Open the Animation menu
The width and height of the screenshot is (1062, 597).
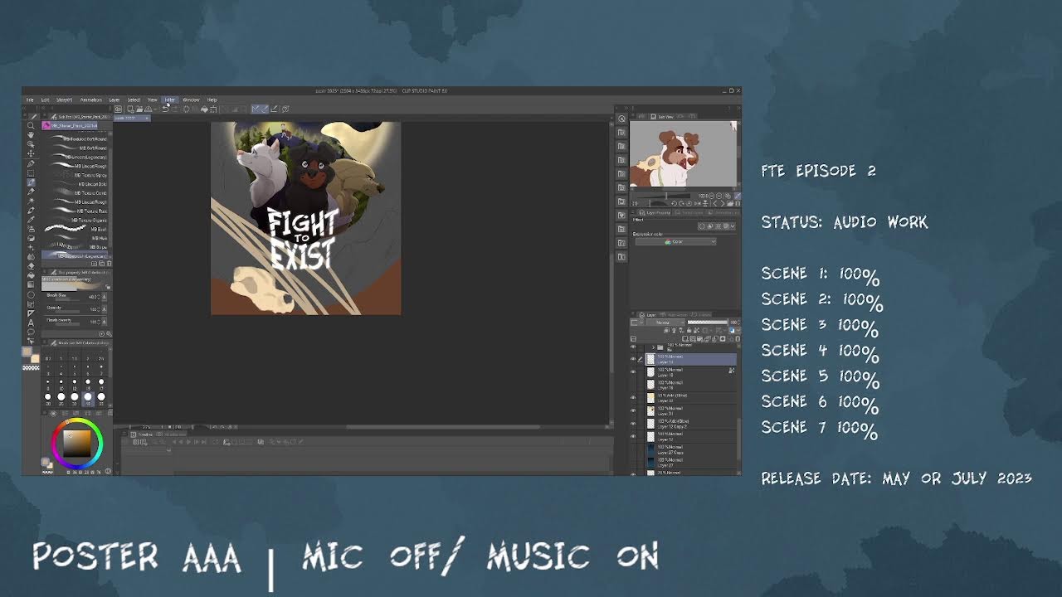click(90, 99)
